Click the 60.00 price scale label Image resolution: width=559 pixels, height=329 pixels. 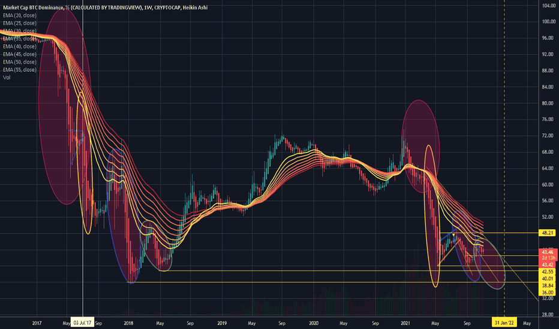point(548,185)
